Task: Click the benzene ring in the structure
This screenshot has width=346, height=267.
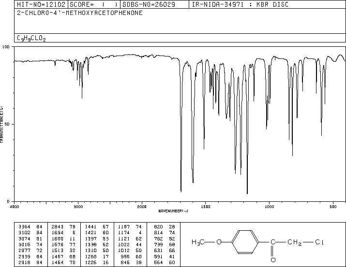Action: tap(245, 242)
